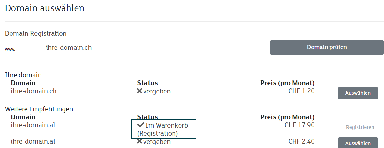The image size is (384, 148).
Task: Click the checkmark icon next to Im Warenkorb
Action: tap(140, 125)
